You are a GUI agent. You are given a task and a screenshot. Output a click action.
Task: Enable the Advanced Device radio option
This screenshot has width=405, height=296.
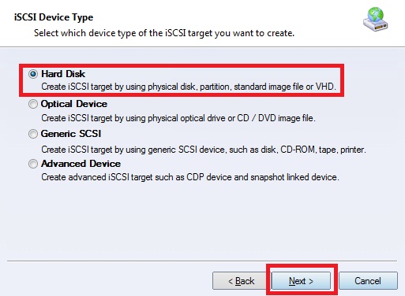pyautogui.click(x=33, y=164)
